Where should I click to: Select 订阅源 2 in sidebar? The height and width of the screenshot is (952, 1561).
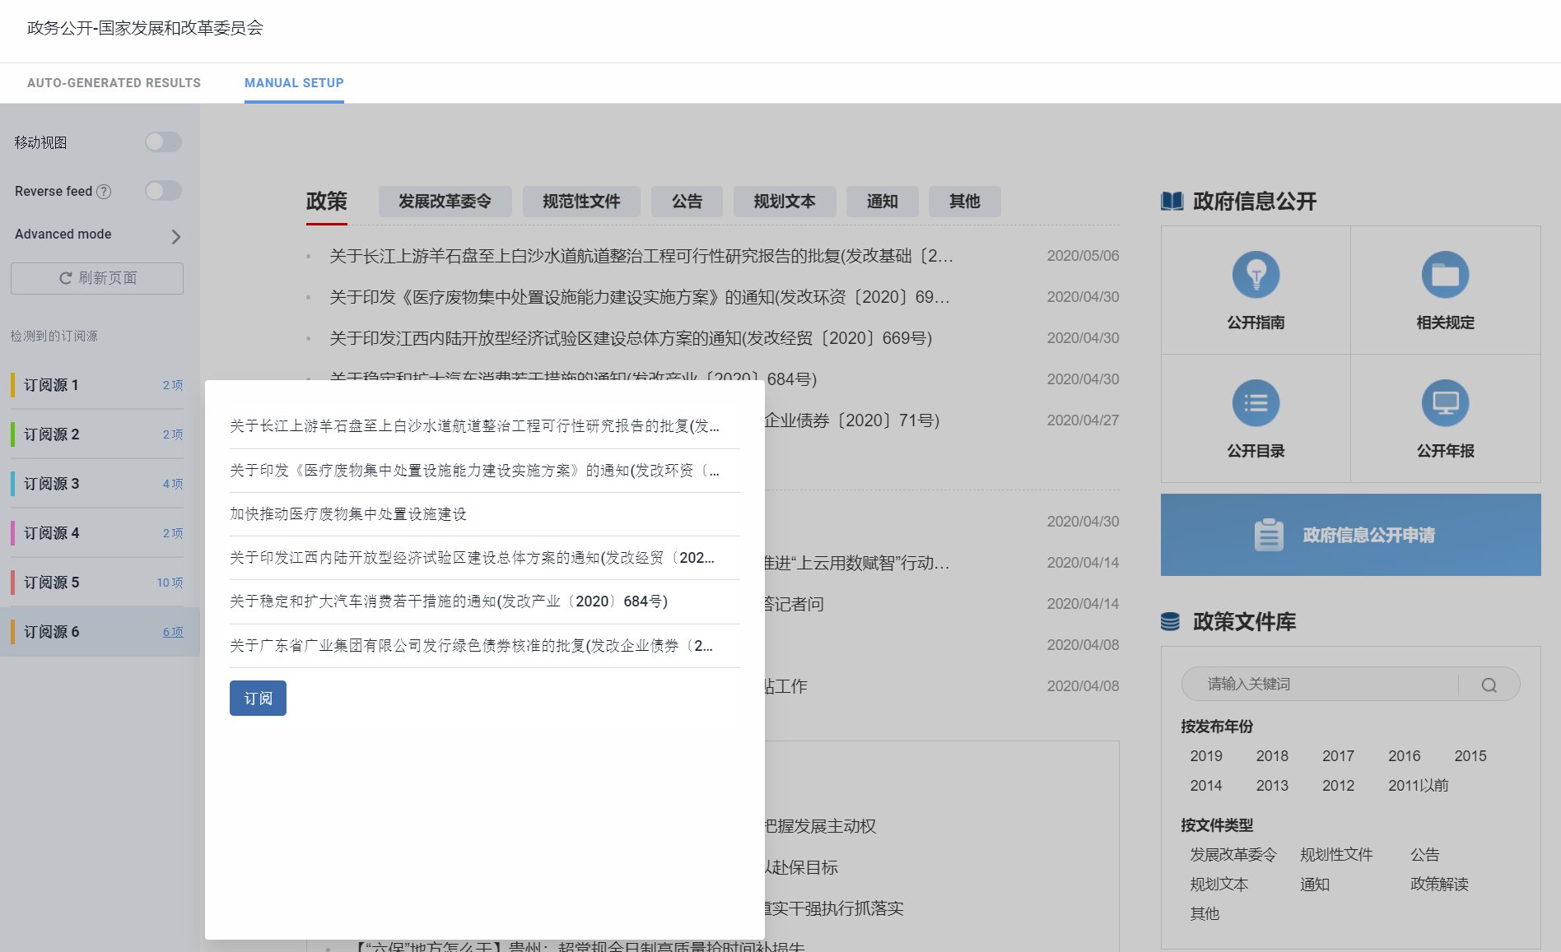99,434
